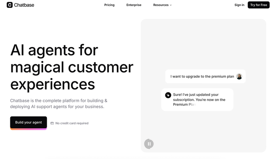Viewport: 277px width, 159px height.
Task: Open the Pricing page
Action: tap(109, 5)
